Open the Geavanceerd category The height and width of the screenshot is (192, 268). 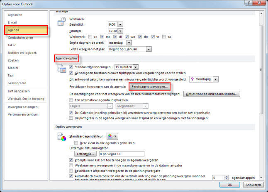tap(17, 83)
